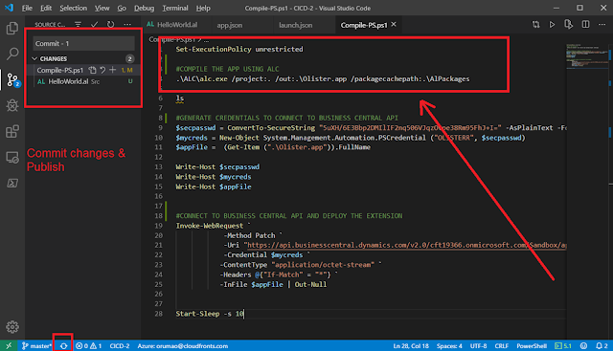Click the Azure account entry in status bar
The height and width of the screenshot is (351, 613).
coord(182,346)
